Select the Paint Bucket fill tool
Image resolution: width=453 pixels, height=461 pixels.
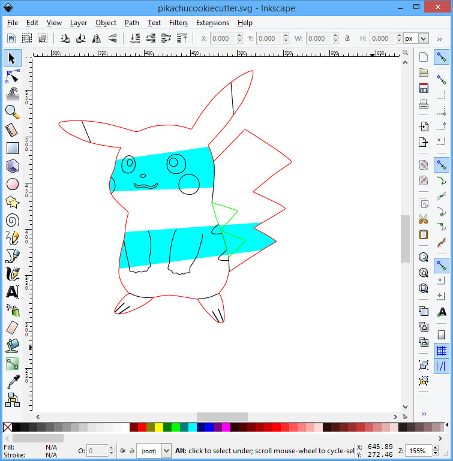pos(13,346)
